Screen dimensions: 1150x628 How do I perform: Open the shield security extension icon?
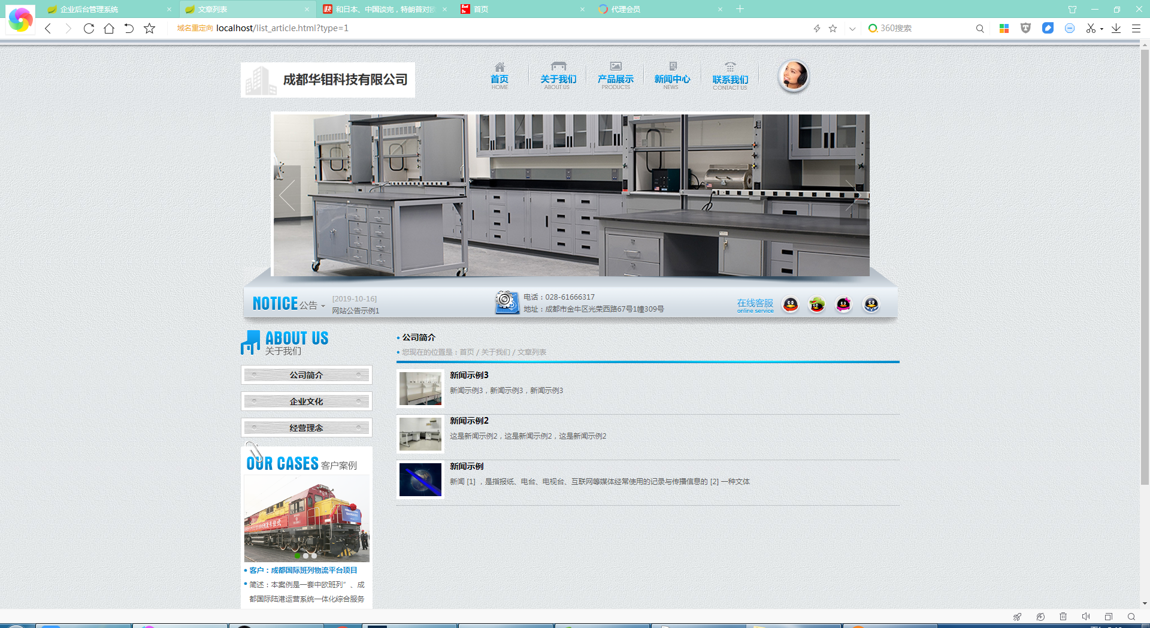tap(1025, 28)
